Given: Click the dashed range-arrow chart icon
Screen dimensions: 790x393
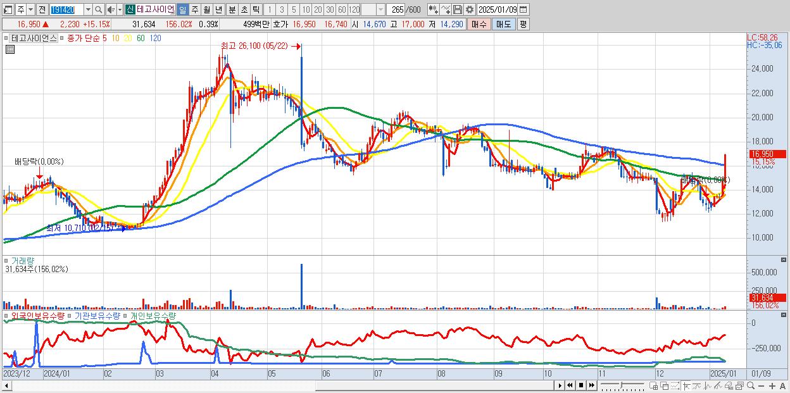Looking at the screenshot, I should tap(674, 385).
